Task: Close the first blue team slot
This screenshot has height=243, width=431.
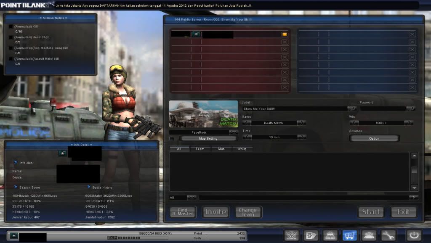Action: click(x=412, y=34)
